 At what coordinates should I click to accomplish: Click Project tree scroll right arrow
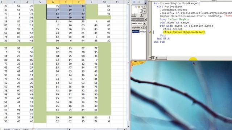click(142, 15)
